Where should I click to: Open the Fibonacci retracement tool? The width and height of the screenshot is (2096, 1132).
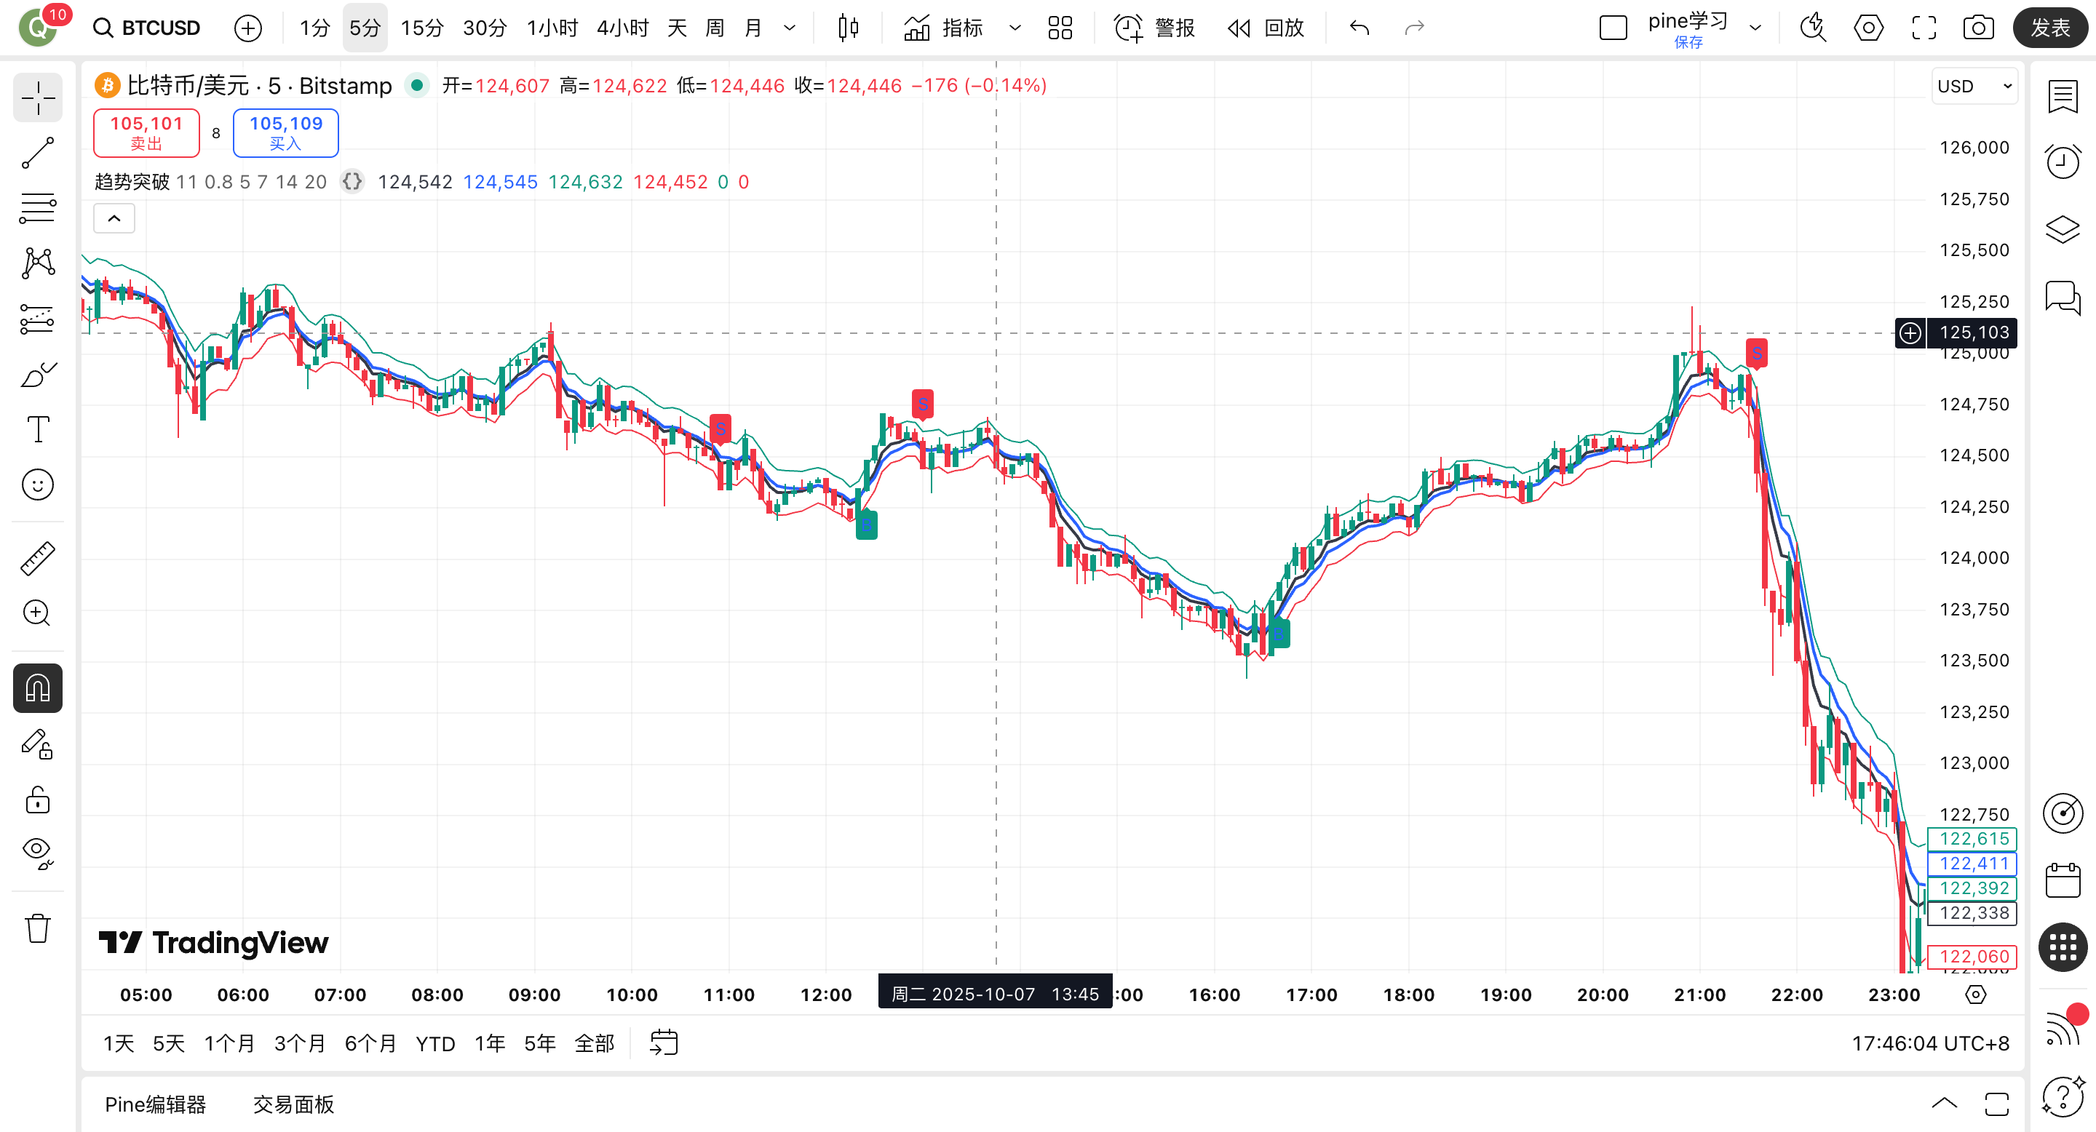point(37,207)
